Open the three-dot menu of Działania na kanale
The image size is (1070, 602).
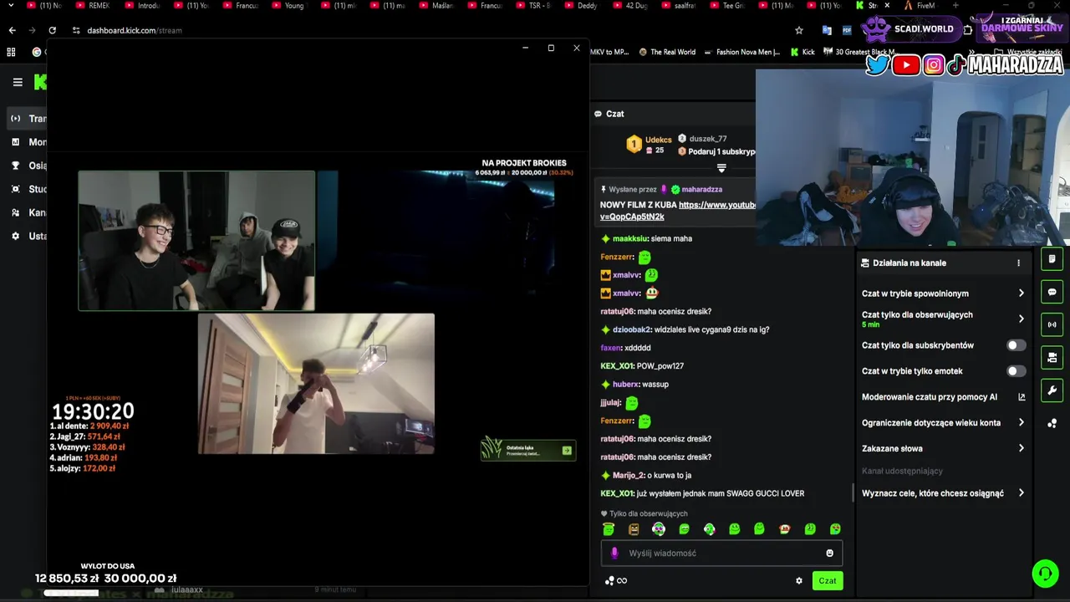point(1018,263)
